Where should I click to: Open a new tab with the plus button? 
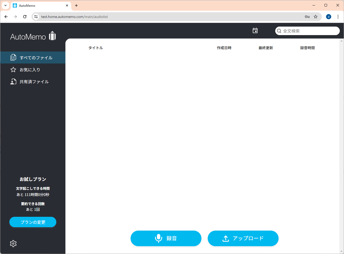tap(76, 5)
